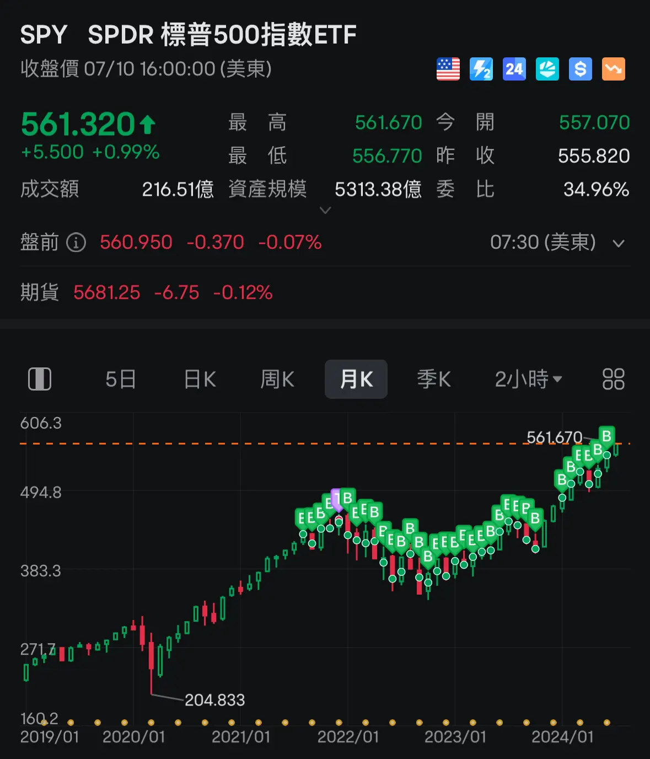Toggle the split-panel chart layout icon
650x759 pixels.
click(40, 379)
